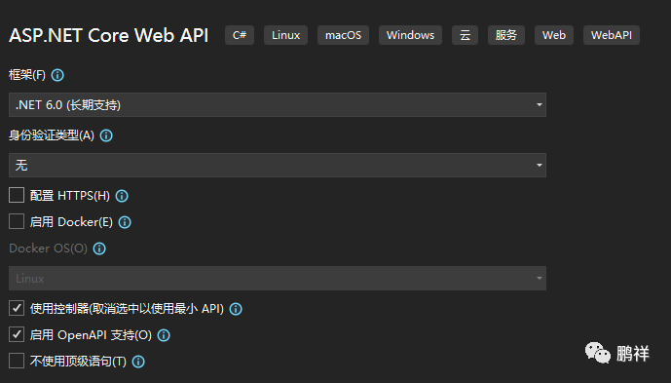The image size is (671, 383).
Task: Click the info icon beside 身份验证类型(A)
Action: 106,135
